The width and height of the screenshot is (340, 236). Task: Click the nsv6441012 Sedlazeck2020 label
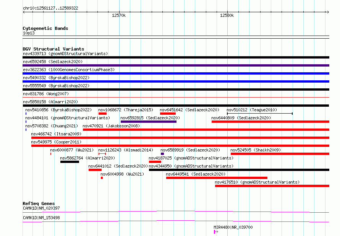pyautogui.click(x=118, y=166)
